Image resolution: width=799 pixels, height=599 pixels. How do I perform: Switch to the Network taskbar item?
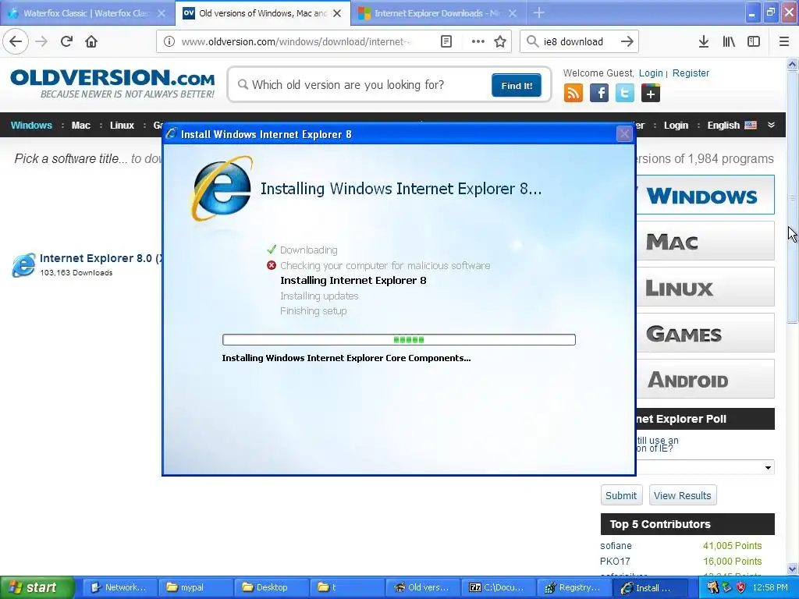click(x=119, y=587)
